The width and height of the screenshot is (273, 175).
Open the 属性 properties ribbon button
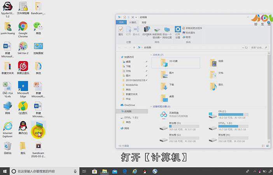pyautogui.click(x=121, y=31)
